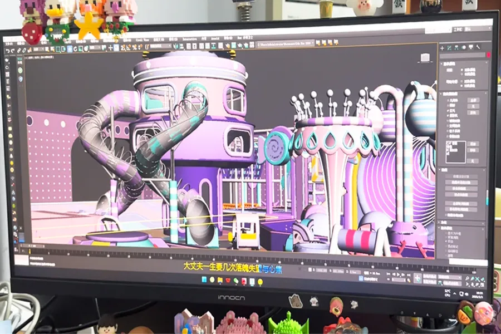This screenshot has height=334, width=501.
Task: Open the key filter dropdown near playback
Action: point(450,277)
